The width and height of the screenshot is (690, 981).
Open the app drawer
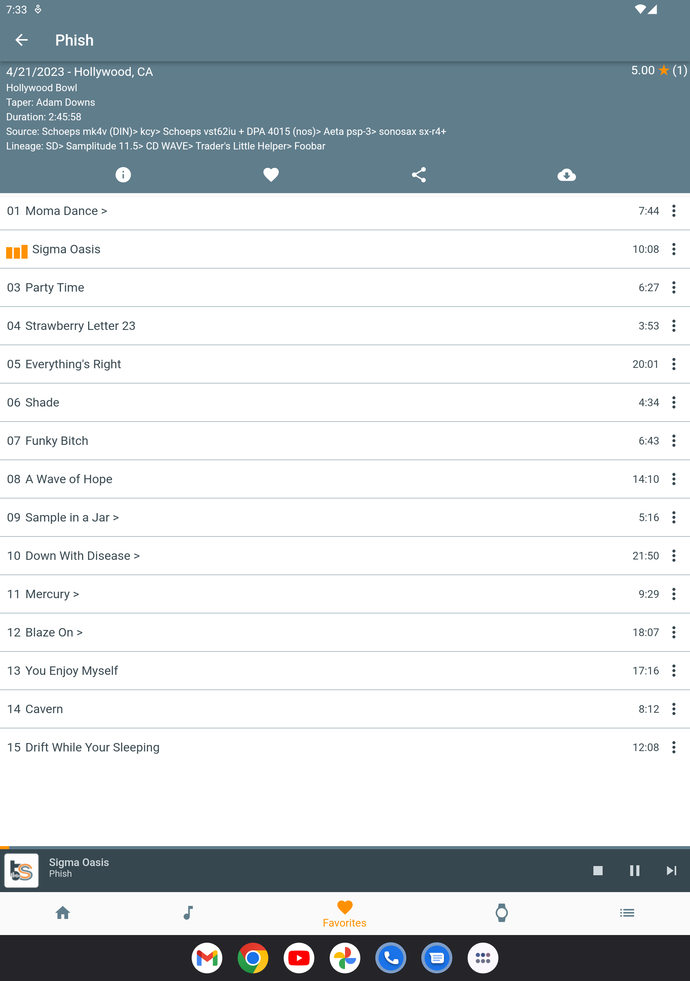click(x=483, y=958)
